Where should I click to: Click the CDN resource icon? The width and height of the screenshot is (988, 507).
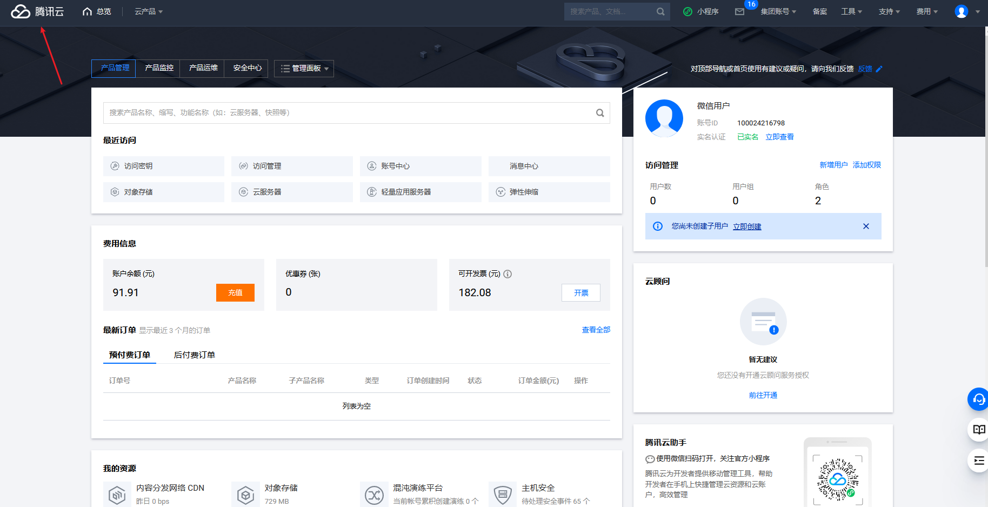[x=117, y=493]
